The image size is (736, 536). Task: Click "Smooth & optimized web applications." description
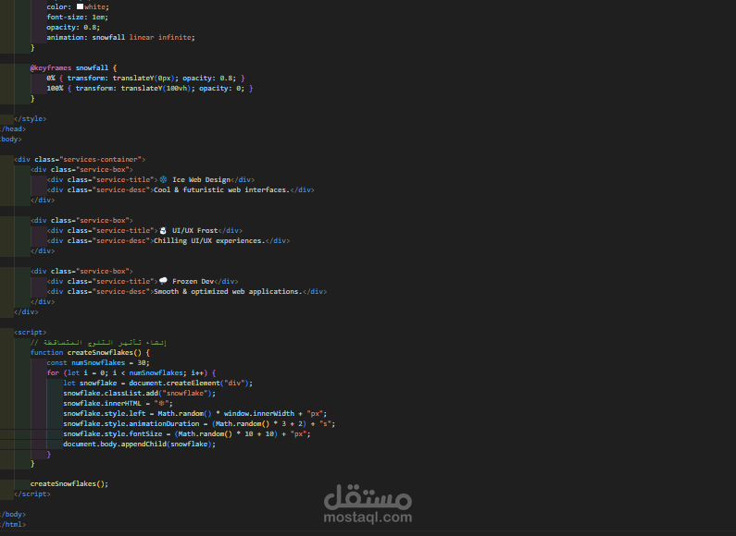coord(228,291)
